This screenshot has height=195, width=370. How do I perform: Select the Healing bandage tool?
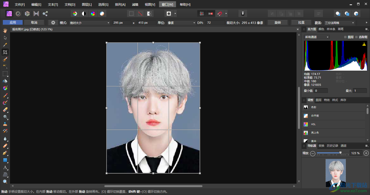point(5,146)
